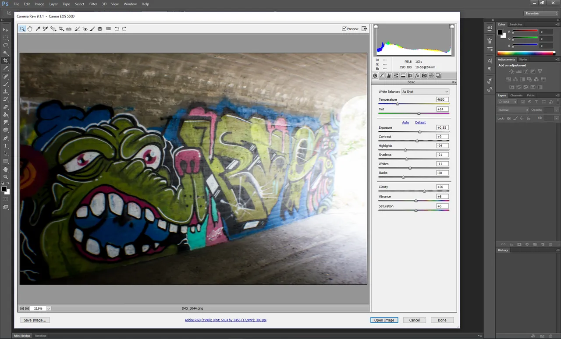Select the Crop tool in Camera Raw
This screenshot has width=561, height=339.
[61, 29]
